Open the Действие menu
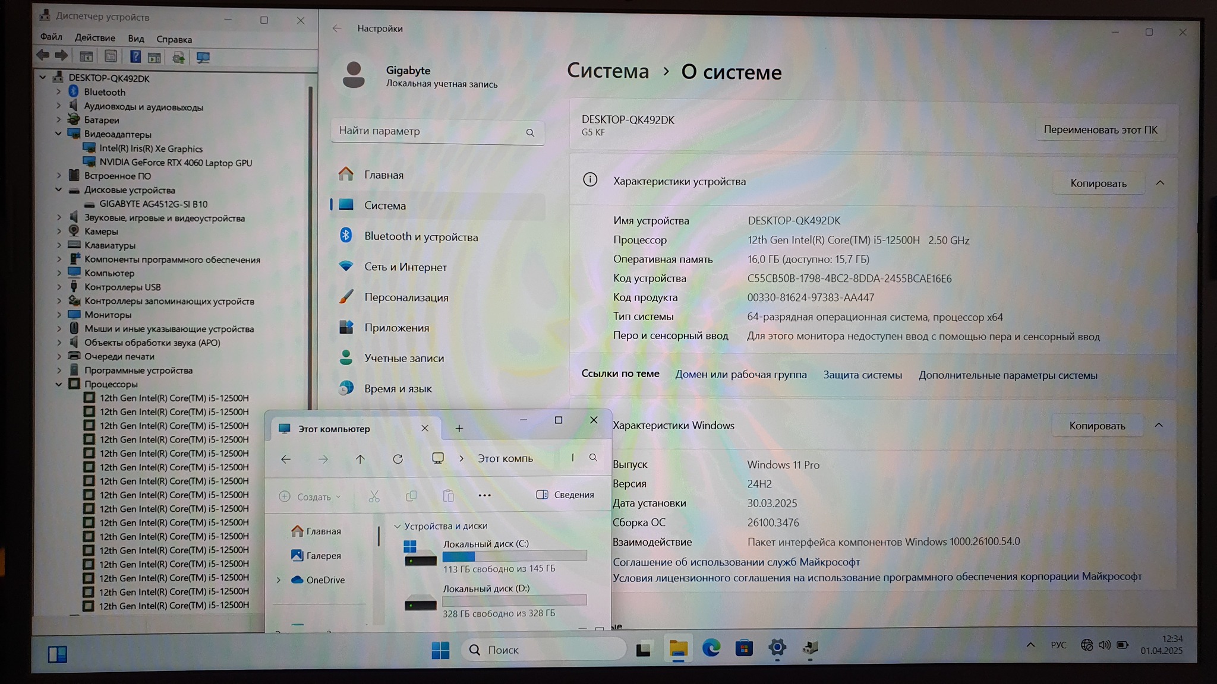Viewport: 1217px width, 684px height. click(94, 38)
